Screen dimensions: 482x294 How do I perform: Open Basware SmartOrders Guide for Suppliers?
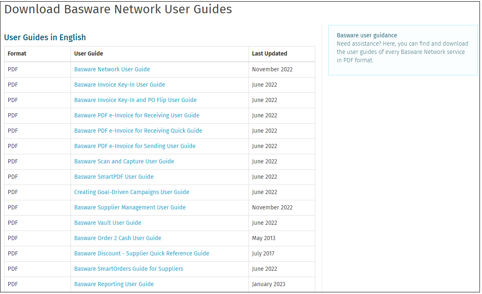[x=129, y=269]
